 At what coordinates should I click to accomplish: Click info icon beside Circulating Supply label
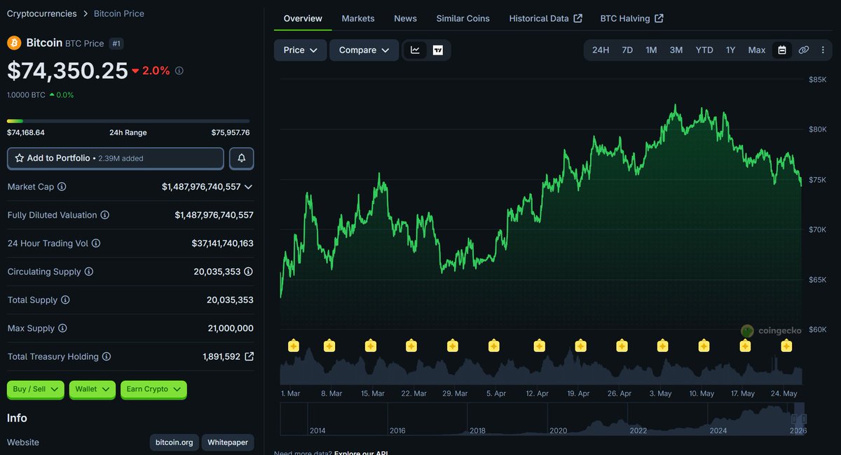[88, 272]
